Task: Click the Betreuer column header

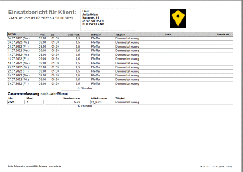Action: [96, 35]
